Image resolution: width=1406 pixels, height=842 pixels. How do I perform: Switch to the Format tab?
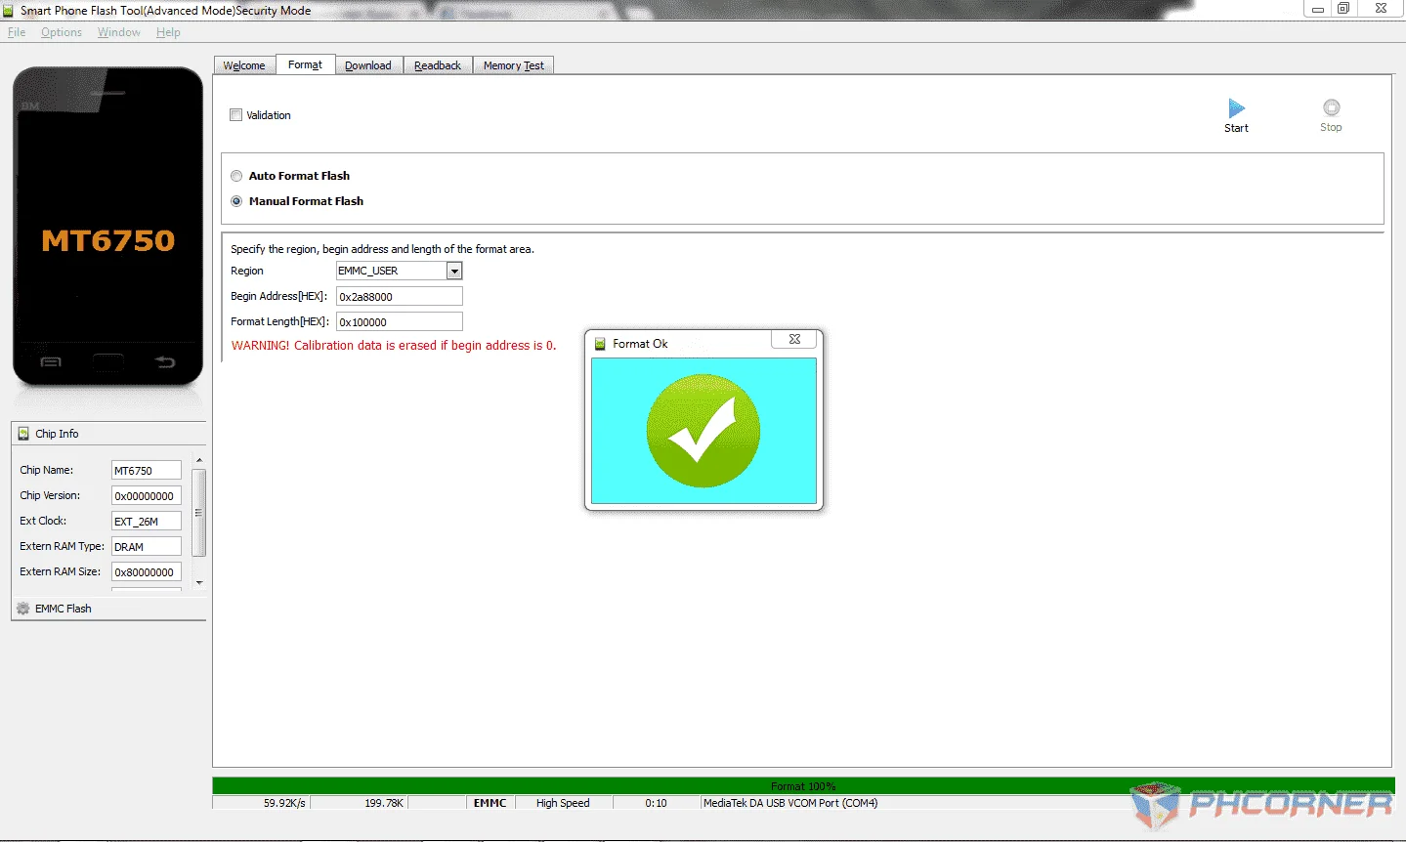coord(305,64)
